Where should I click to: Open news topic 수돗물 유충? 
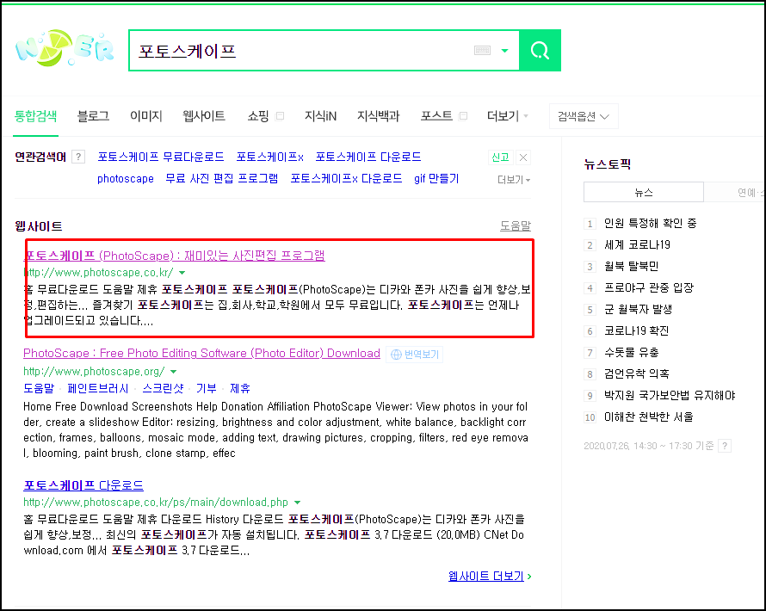pos(631,352)
